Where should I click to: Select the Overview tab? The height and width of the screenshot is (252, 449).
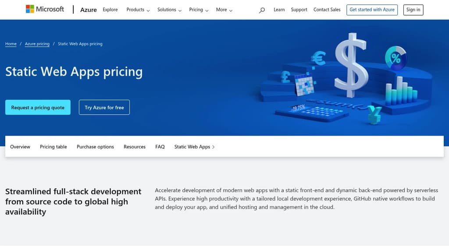[x=20, y=147]
